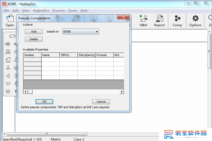Select the FEED arrow tool in the palette
Viewport: 212px width, 141px height.
pyautogui.click(x=8, y=44)
